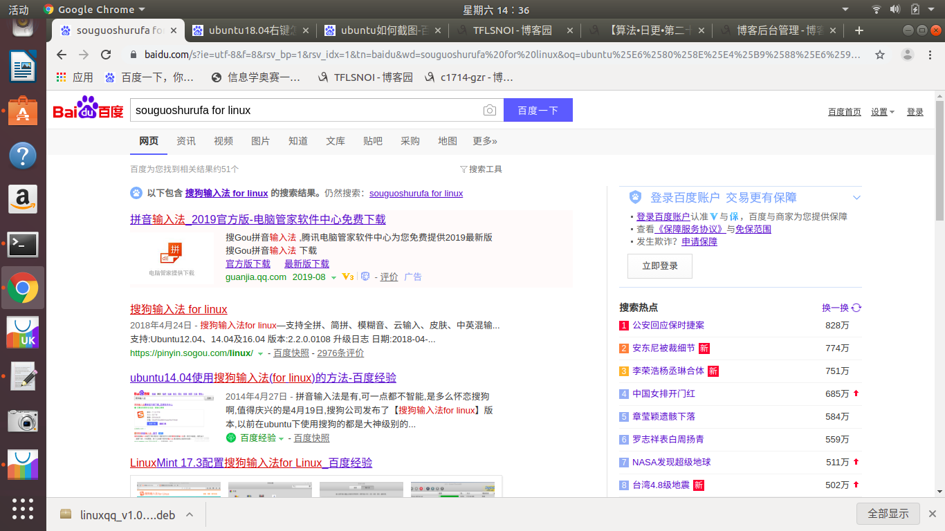Open the linuxqq_v1.0 deb download
Image resolution: width=945 pixels, height=531 pixels.
tap(118, 514)
